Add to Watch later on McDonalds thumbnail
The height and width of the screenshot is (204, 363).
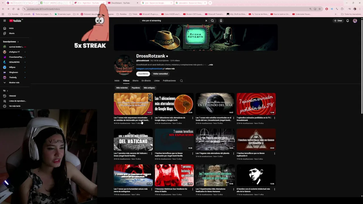(150, 96)
